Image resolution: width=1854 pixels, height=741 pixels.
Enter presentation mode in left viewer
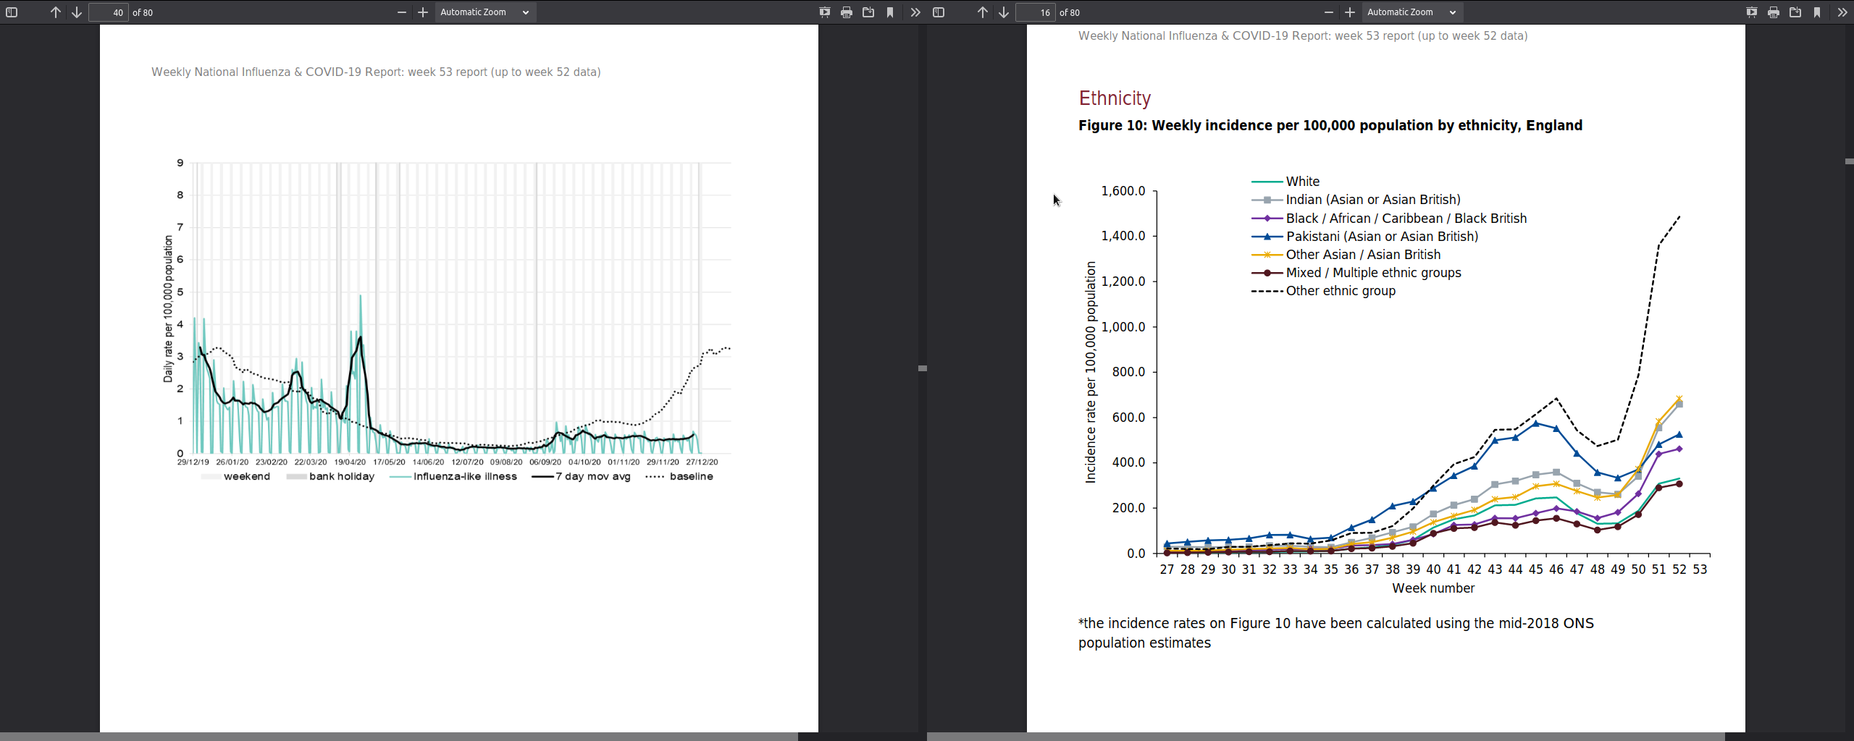pyautogui.click(x=825, y=12)
